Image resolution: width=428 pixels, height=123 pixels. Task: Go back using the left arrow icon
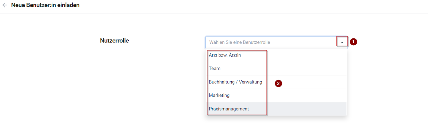5,5
